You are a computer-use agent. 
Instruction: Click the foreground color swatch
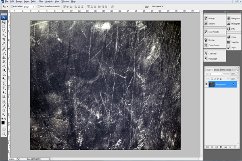[3, 123]
